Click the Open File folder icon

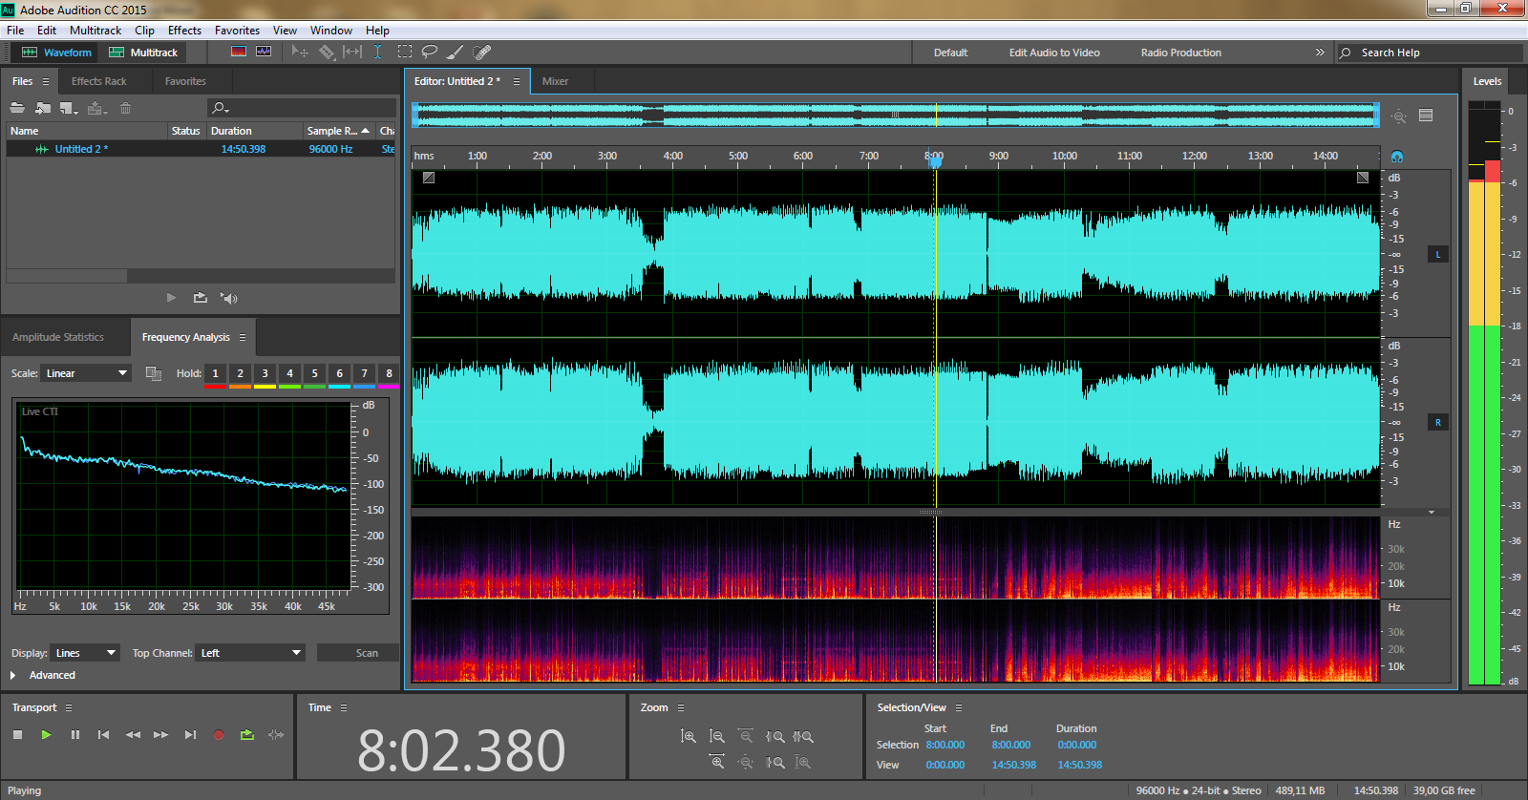[17, 108]
